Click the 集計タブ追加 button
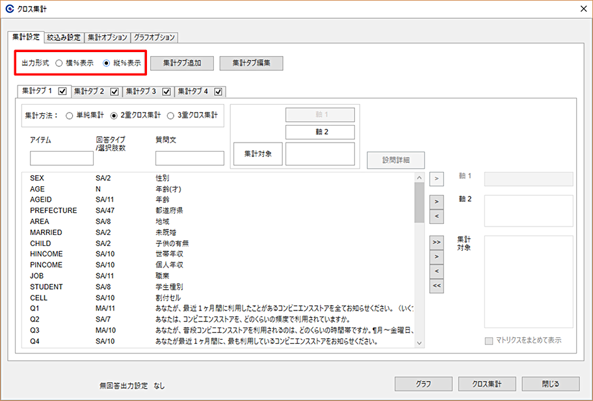 click(182, 63)
